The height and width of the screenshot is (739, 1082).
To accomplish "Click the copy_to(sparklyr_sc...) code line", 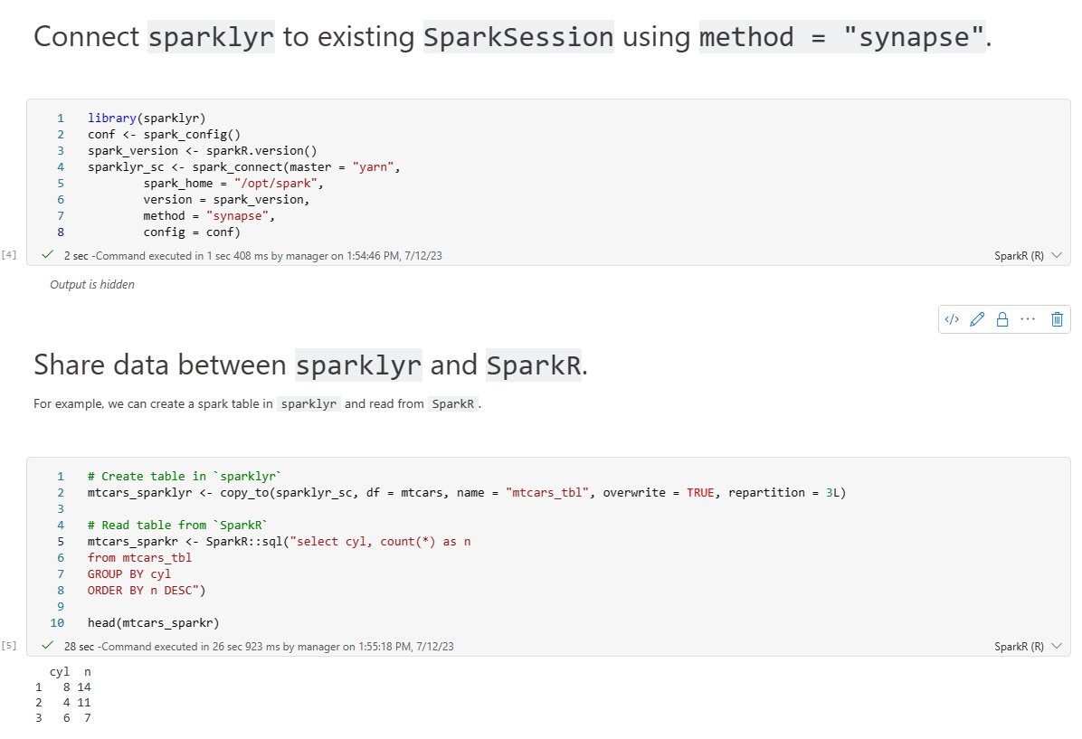I will [467, 493].
